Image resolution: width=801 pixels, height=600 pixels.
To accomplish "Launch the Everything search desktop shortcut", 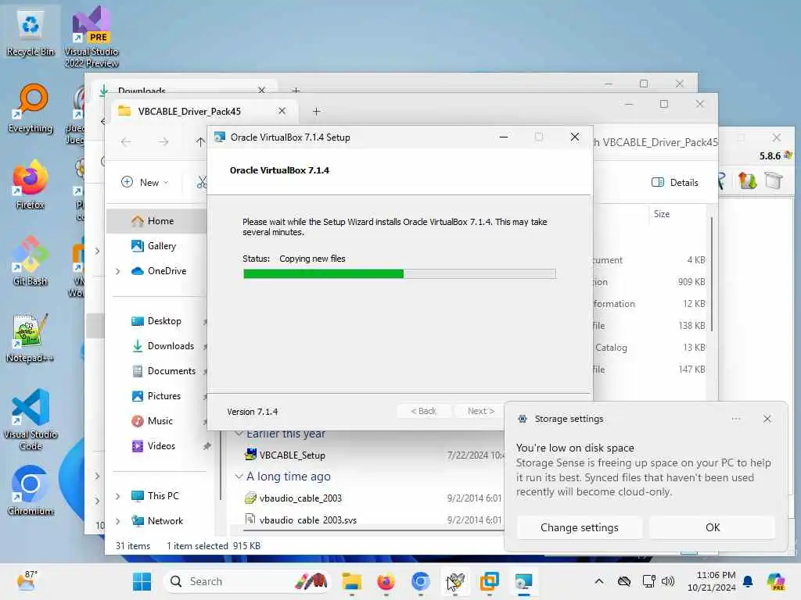I will pyautogui.click(x=31, y=108).
